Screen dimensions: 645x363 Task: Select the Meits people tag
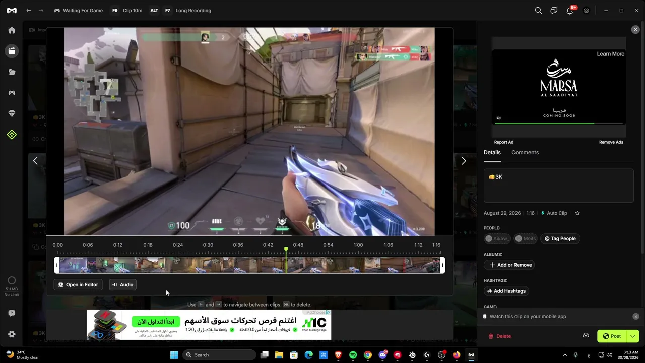tap(526, 238)
